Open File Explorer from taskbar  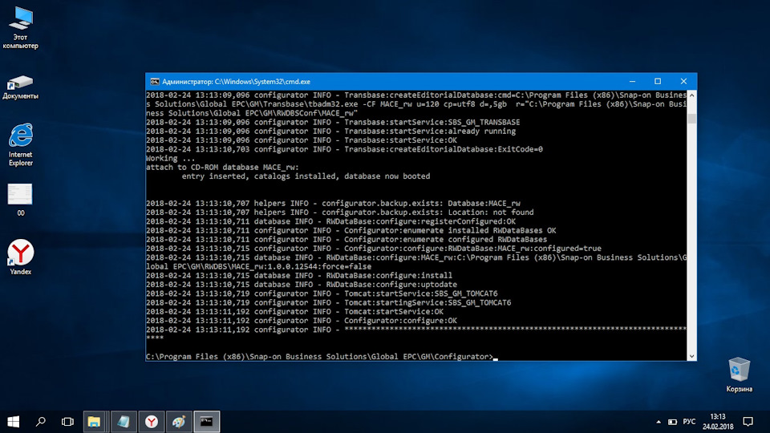tap(95, 422)
